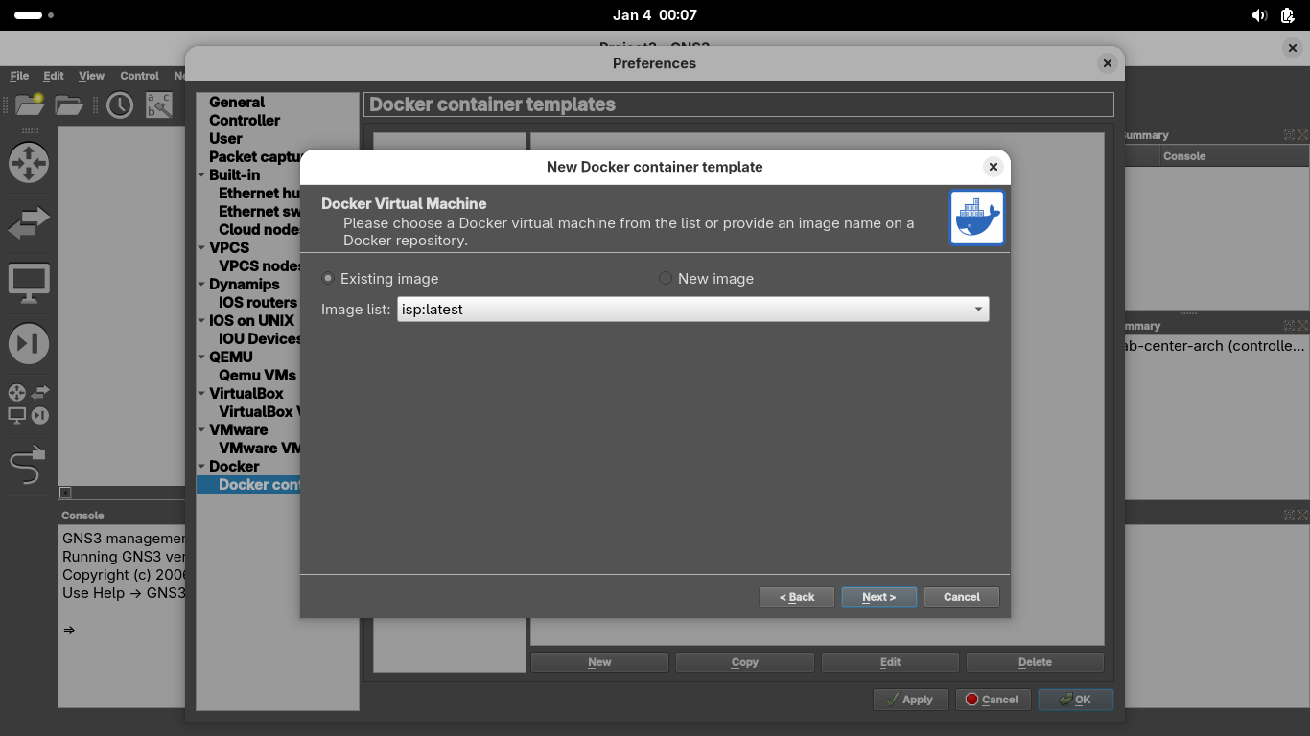The width and height of the screenshot is (1310, 736).
Task: Collapse the Docker tree arrow
Action: click(x=201, y=467)
